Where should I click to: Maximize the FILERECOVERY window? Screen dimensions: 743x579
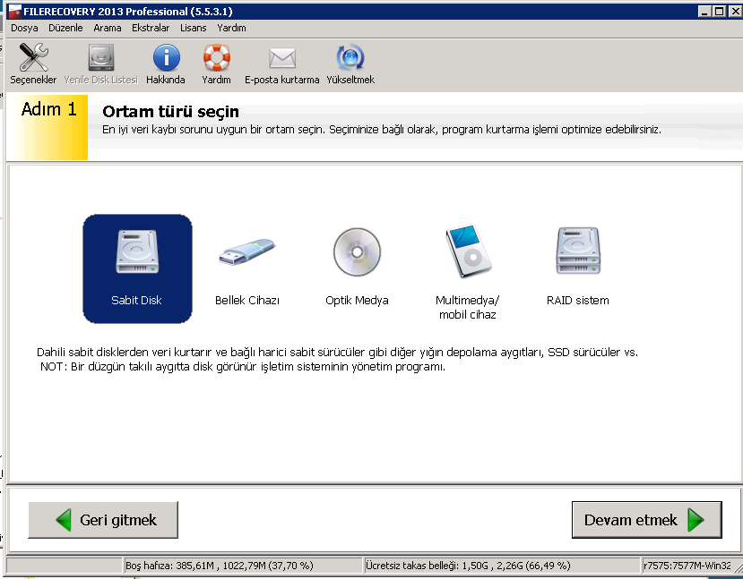click(720, 12)
